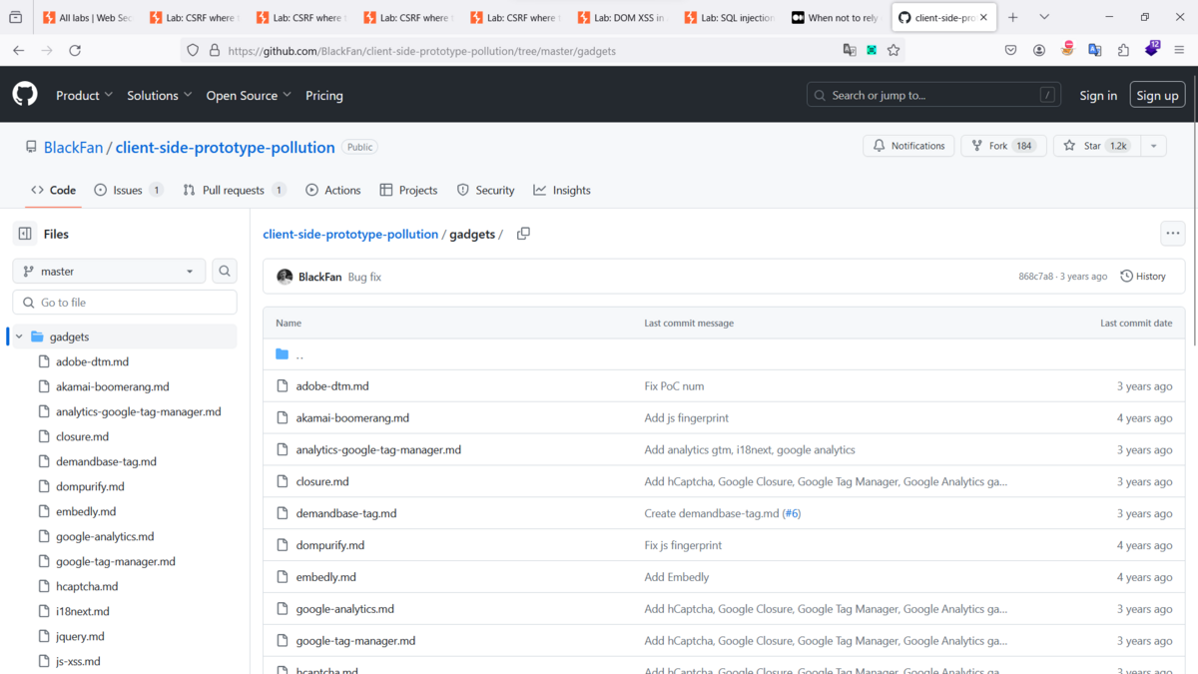Open Firefox application hamburger menu
Viewport: 1198px width, 674px height.
pos(1180,50)
